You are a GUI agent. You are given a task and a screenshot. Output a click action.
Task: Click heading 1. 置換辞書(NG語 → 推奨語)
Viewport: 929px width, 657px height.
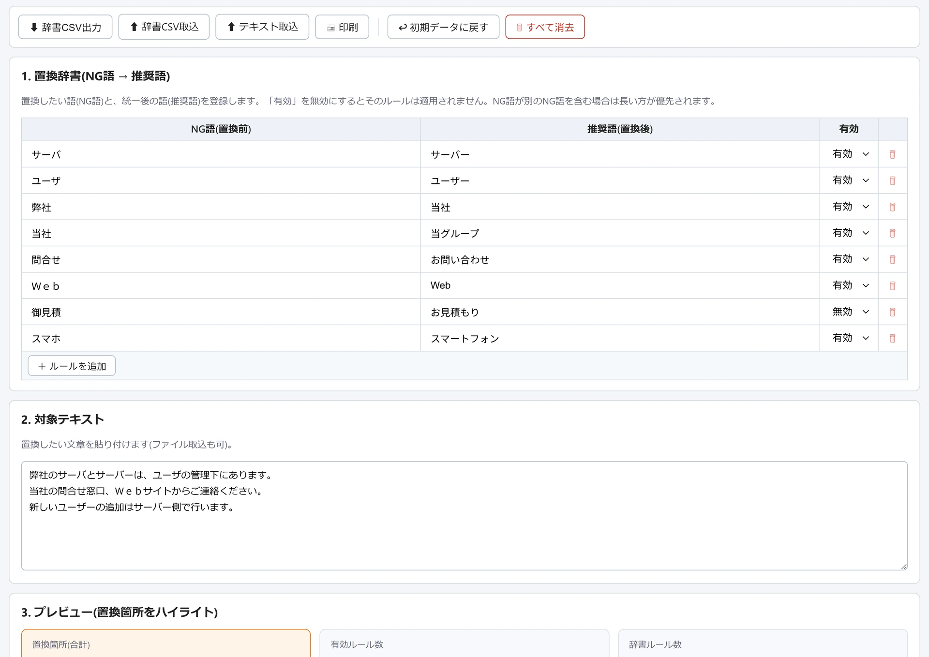coord(96,76)
